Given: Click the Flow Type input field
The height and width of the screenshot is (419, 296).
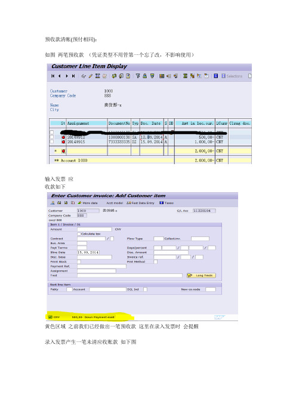Looking at the screenshot, I should click(159, 239).
